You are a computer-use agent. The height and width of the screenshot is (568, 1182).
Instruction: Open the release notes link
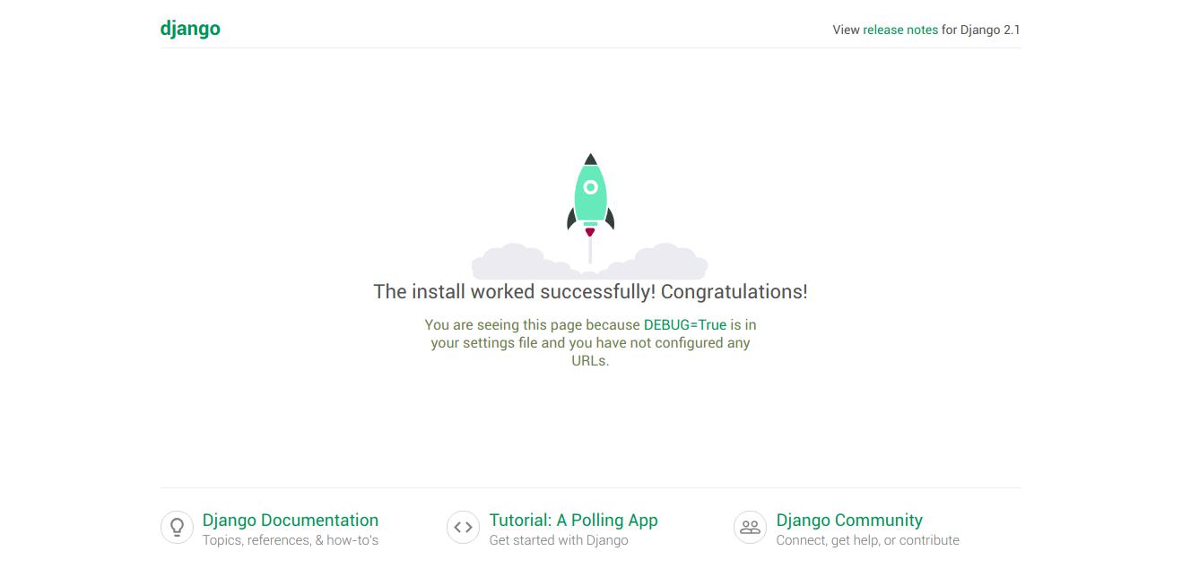point(900,30)
